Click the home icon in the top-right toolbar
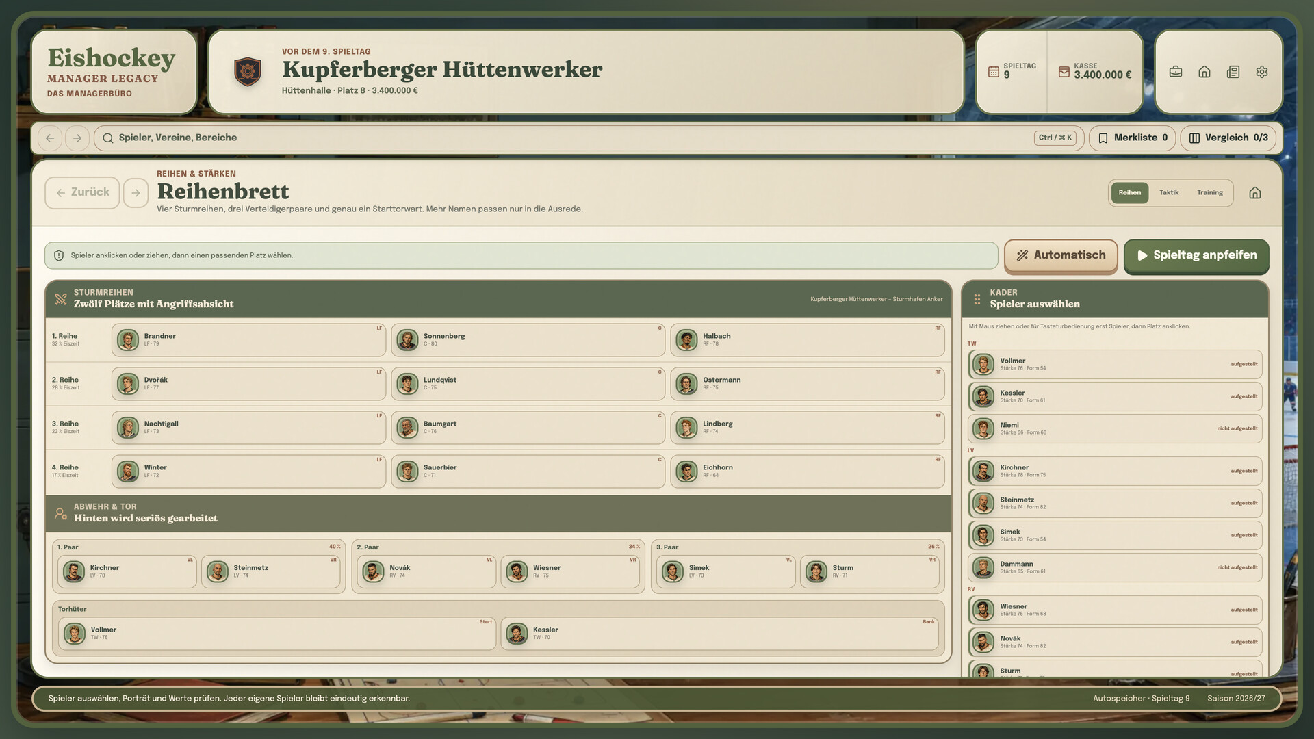 point(1204,72)
